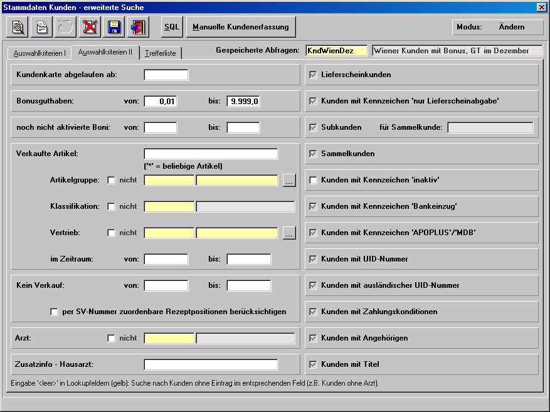Click the search magnifier toolbar icon
The width and height of the screenshot is (550, 412).
pyautogui.click(x=18, y=27)
